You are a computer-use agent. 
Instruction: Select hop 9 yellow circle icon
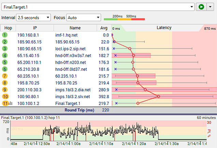point(5,90)
